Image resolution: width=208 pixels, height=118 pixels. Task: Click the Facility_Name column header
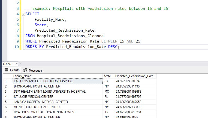click(x=57, y=76)
